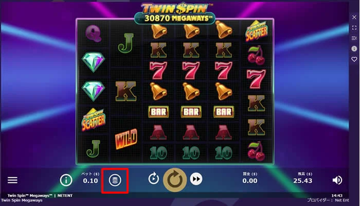Add game to favorites heart icon

tap(354, 59)
